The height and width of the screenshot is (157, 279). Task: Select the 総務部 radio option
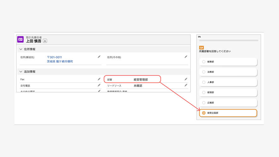(204, 62)
